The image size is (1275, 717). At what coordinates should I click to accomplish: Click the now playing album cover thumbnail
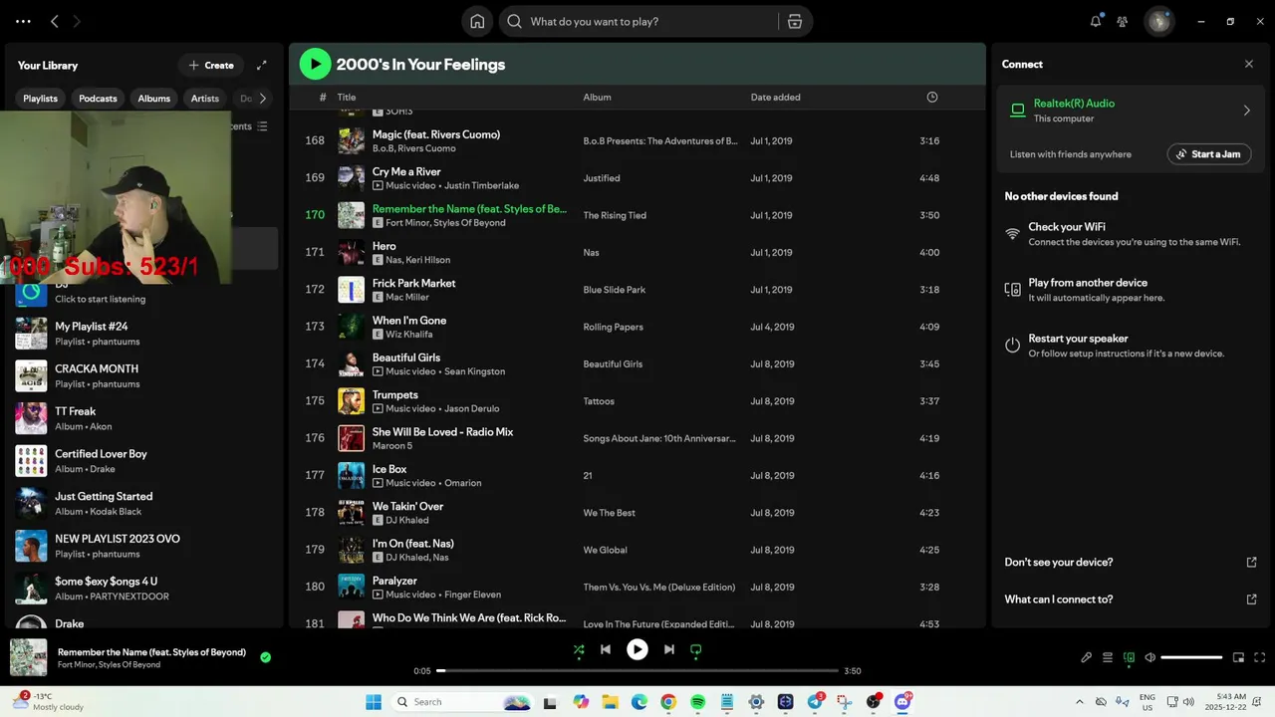pos(28,657)
